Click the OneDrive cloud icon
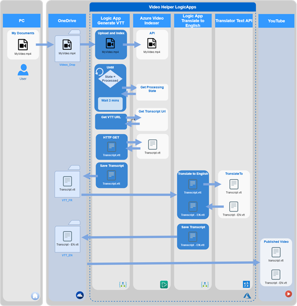The width and height of the screenshot is (297, 306). click(x=80, y=295)
